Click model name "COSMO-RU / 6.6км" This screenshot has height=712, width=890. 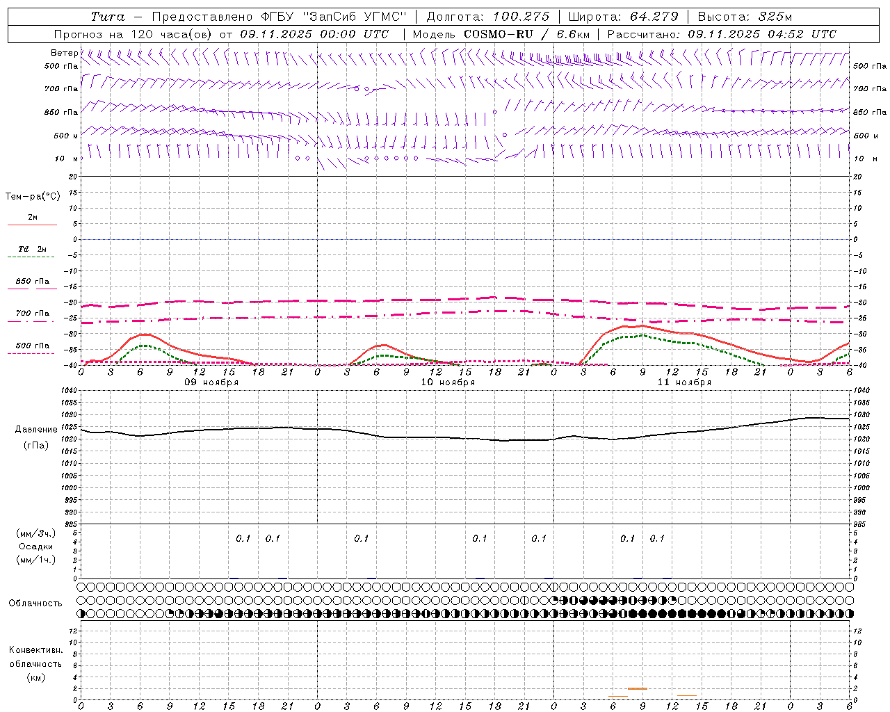pyautogui.click(x=527, y=34)
